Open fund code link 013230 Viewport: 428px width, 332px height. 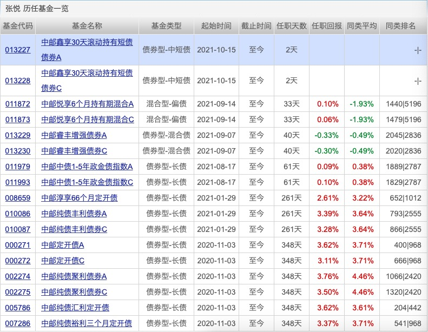pyautogui.click(x=18, y=151)
